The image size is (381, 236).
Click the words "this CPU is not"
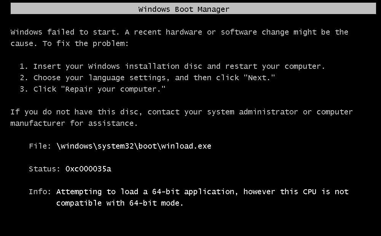pos(314,192)
